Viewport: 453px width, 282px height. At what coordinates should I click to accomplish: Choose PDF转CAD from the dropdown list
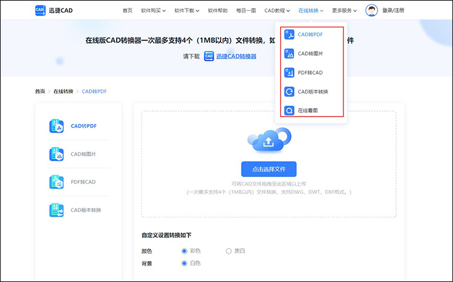[x=312, y=72]
